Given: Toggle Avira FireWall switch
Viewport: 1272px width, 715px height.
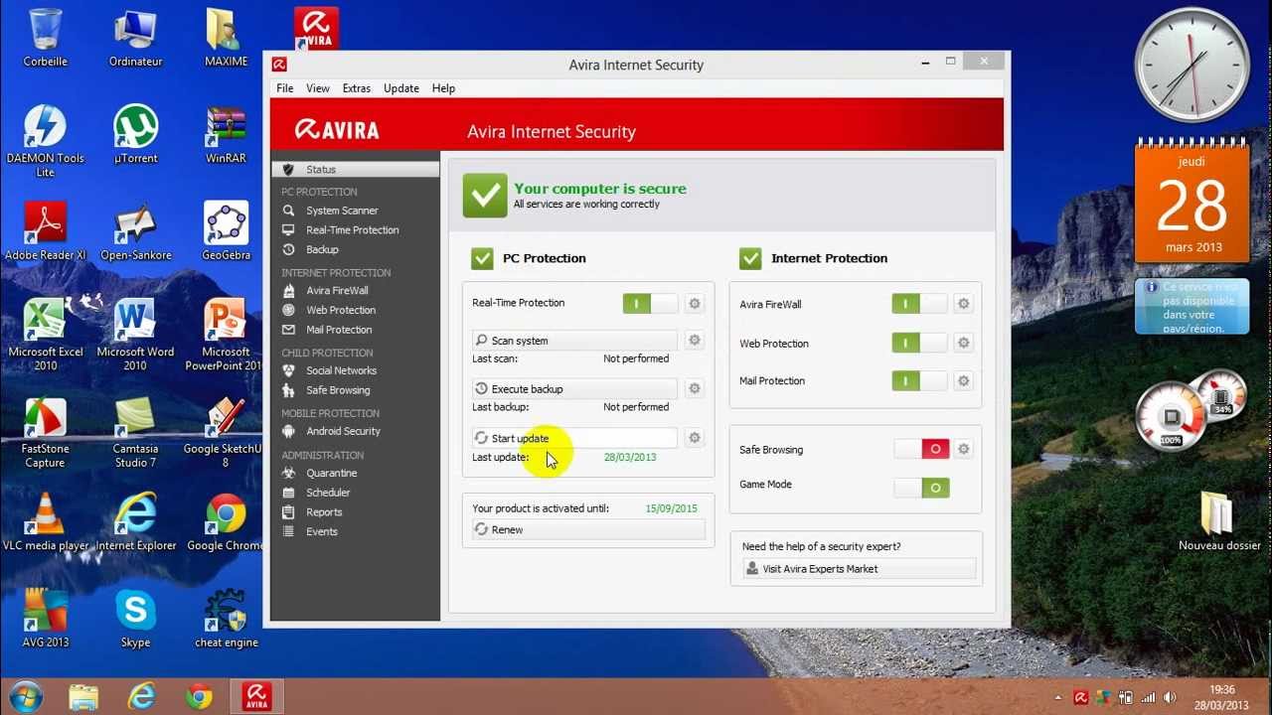Looking at the screenshot, I should [x=919, y=304].
